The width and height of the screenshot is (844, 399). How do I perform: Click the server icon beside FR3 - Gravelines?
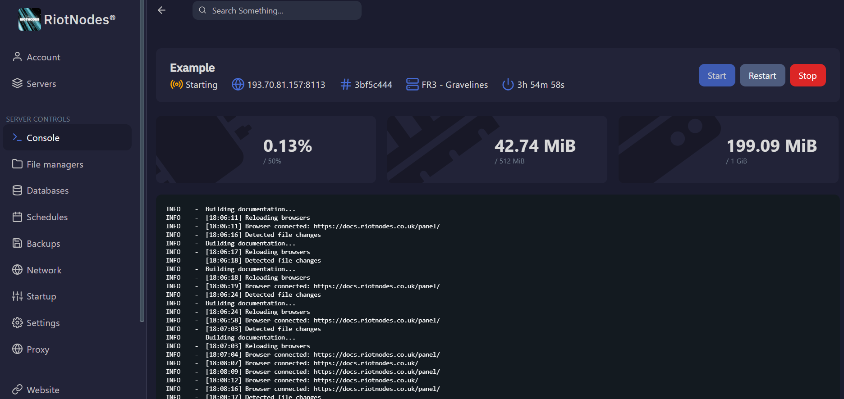pos(412,84)
